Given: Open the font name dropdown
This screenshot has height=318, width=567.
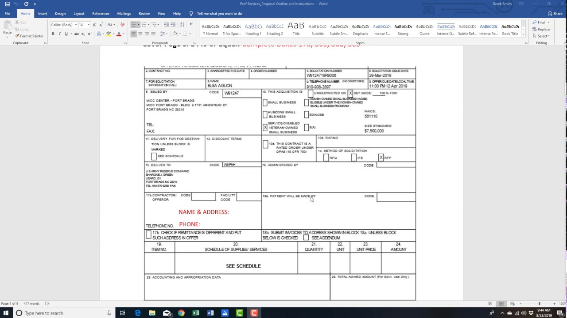Looking at the screenshot, I should pos(76,25).
